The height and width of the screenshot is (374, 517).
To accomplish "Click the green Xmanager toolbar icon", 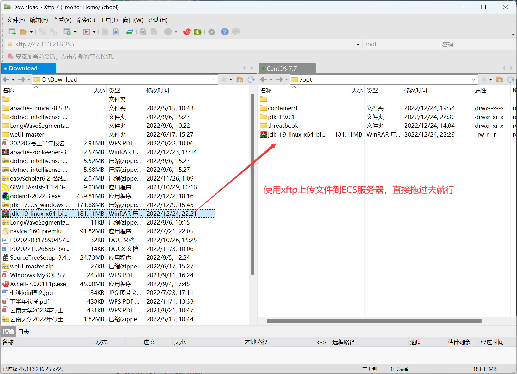I will point(198,32).
